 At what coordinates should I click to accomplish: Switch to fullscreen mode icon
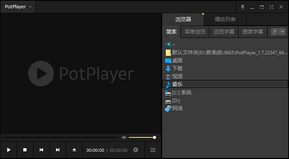[x=271, y=7]
